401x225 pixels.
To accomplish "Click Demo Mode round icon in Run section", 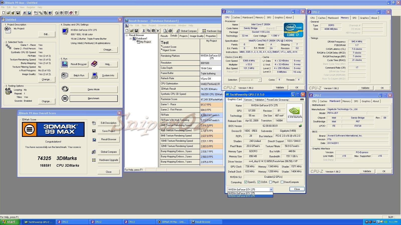I will click(65, 89).
